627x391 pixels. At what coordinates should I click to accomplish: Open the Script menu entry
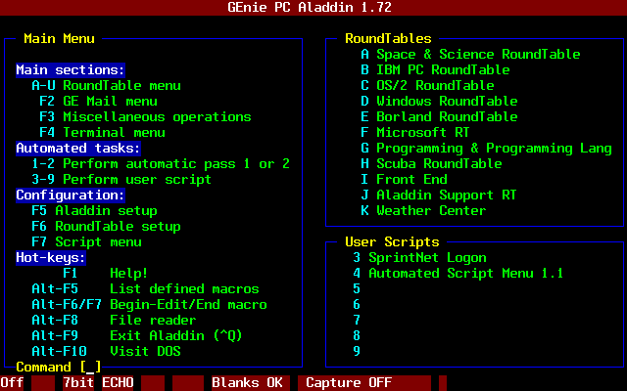coord(86,241)
